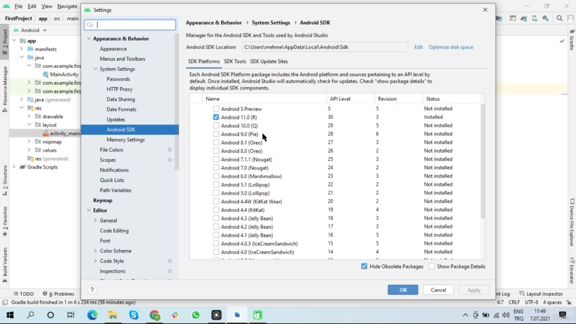This screenshot has width=576, height=324.
Task: Expand the Gradle Scripts project node
Action: tap(14, 167)
